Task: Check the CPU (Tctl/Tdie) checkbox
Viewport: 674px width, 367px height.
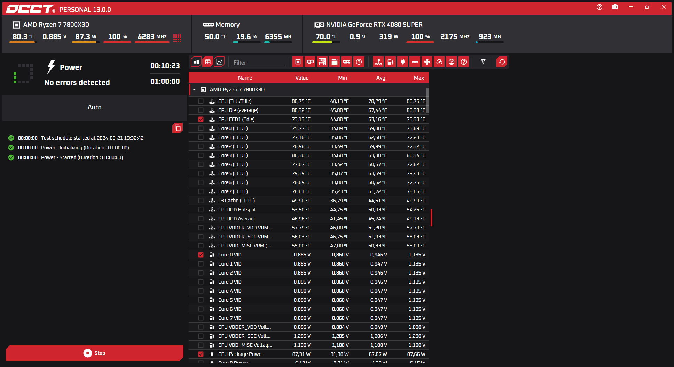Action: click(x=201, y=101)
